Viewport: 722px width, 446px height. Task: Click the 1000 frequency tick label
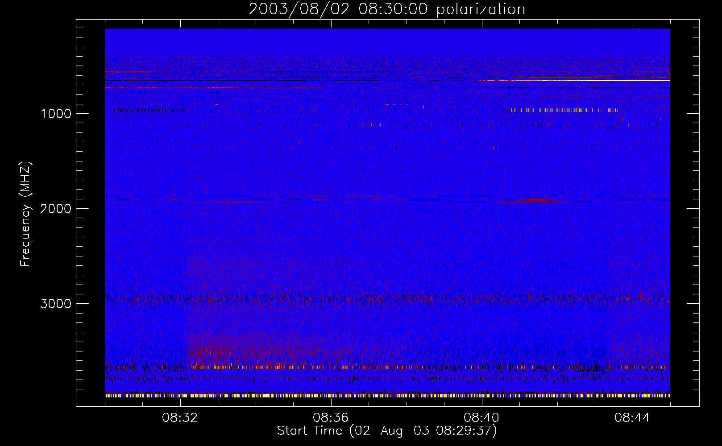pos(56,114)
